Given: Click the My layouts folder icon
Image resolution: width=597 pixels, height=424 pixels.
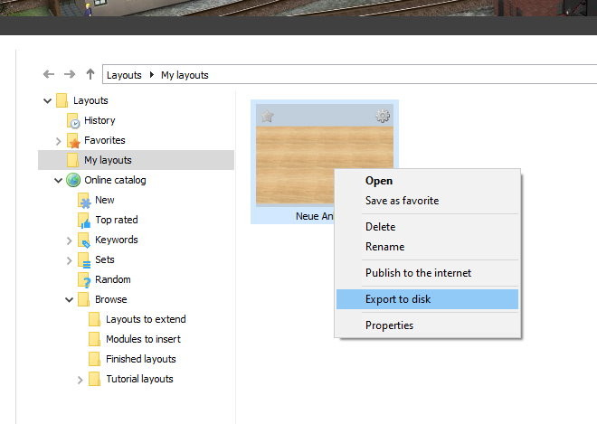Looking at the screenshot, I should 72,160.
